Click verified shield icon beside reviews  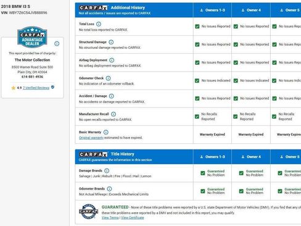(x=53, y=87)
